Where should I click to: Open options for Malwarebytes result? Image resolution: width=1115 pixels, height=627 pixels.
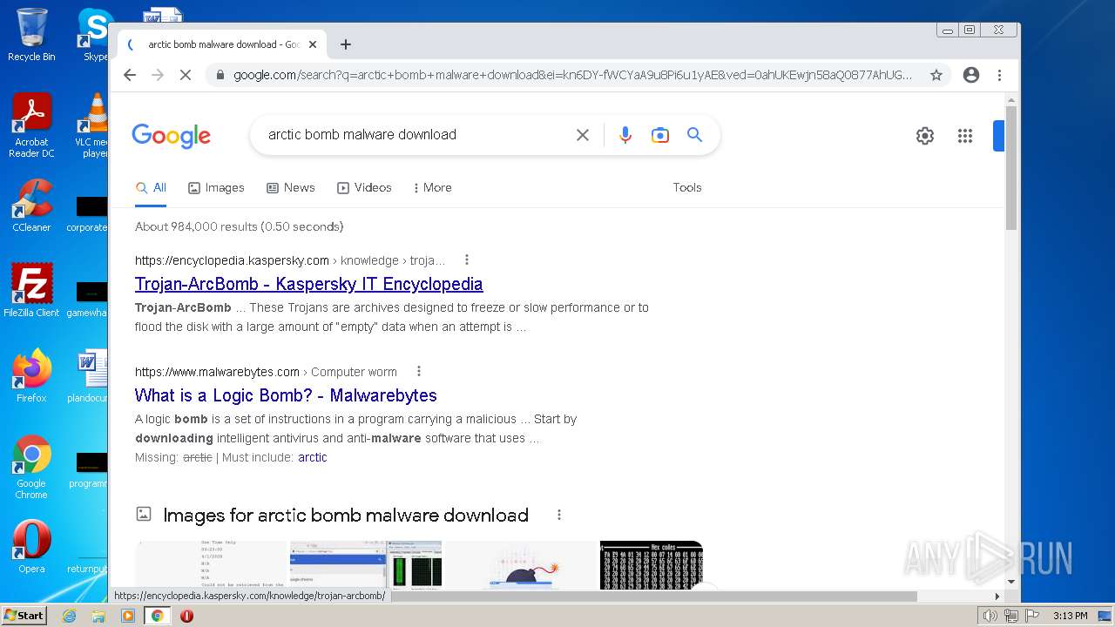(x=419, y=371)
